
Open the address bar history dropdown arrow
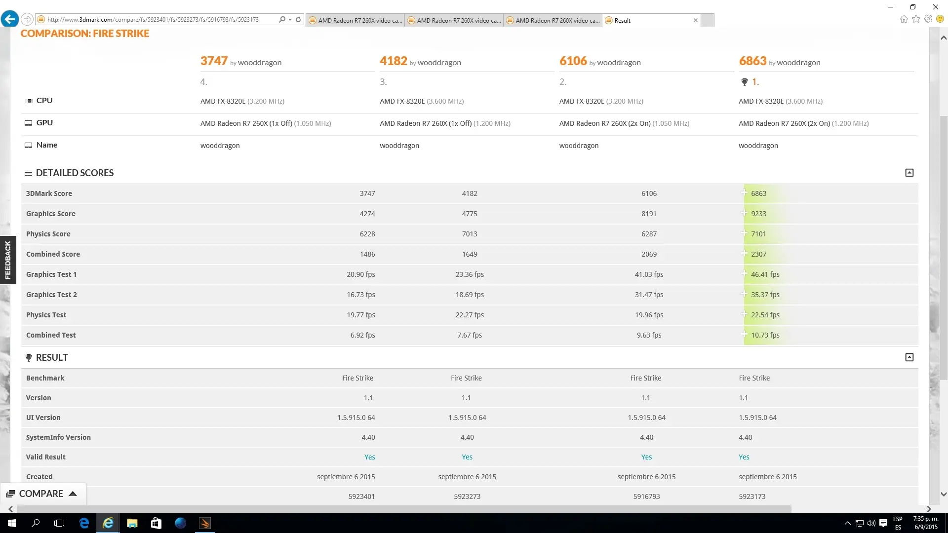pos(290,20)
